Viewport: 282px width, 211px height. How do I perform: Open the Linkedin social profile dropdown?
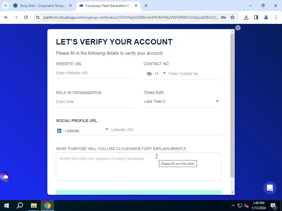pos(82,131)
